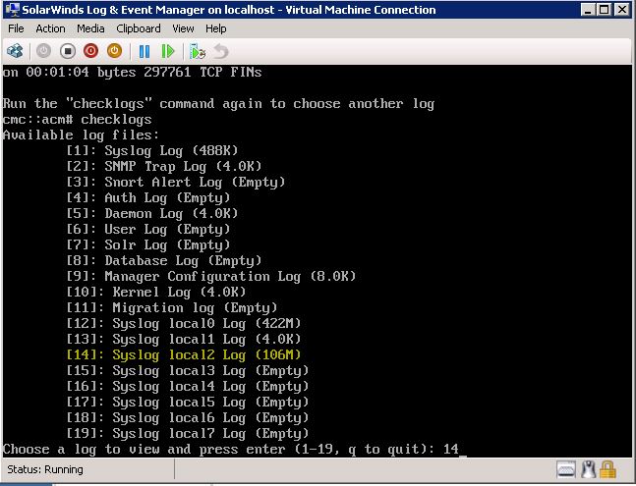Click the 'Syslog local1 Log (4.0K)' line

(x=184, y=340)
